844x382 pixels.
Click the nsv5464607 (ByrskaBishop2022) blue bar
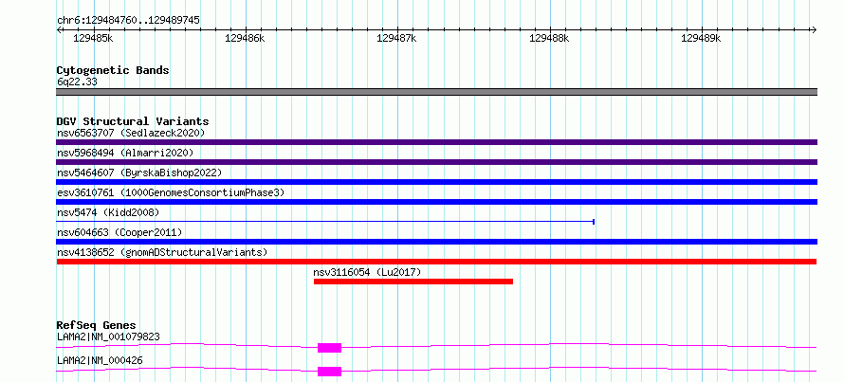pos(436,182)
